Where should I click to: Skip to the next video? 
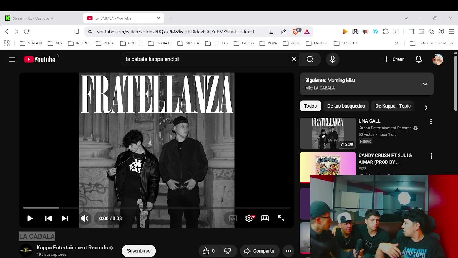click(64, 218)
